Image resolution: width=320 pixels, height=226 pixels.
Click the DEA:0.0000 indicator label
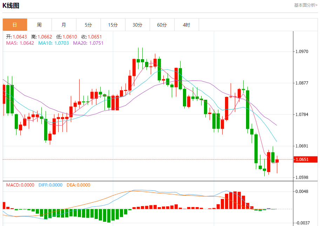tap(79, 185)
